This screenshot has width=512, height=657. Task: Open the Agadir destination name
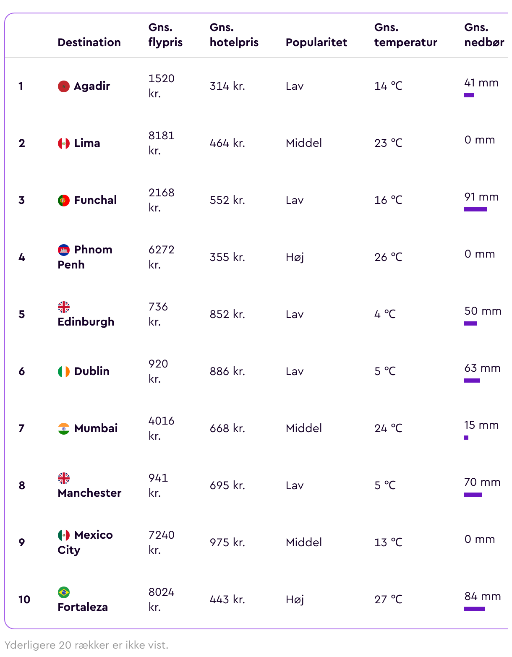click(x=92, y=86)
